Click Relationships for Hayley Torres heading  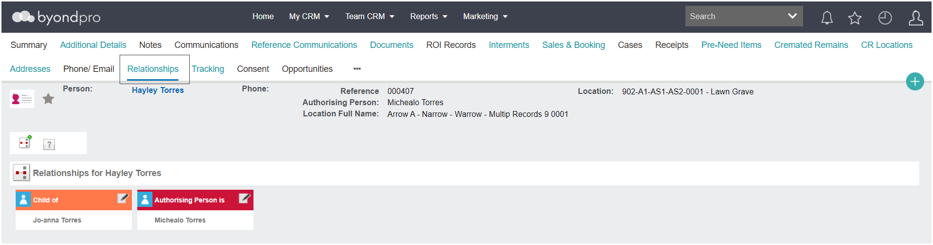tap(97, 173)
